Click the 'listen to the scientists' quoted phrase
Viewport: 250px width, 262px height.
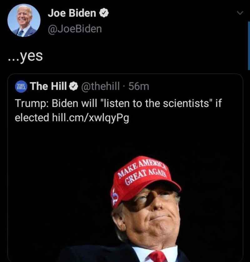(157, 103)
